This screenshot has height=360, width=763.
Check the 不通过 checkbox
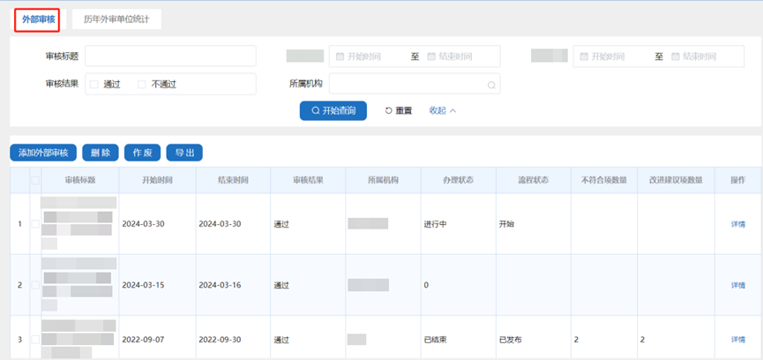click(x=142, y=85)
